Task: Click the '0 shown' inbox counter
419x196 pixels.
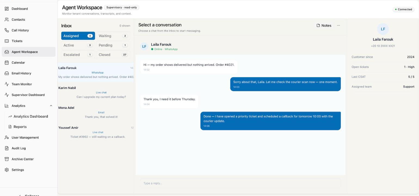Action: click(125, 26)
